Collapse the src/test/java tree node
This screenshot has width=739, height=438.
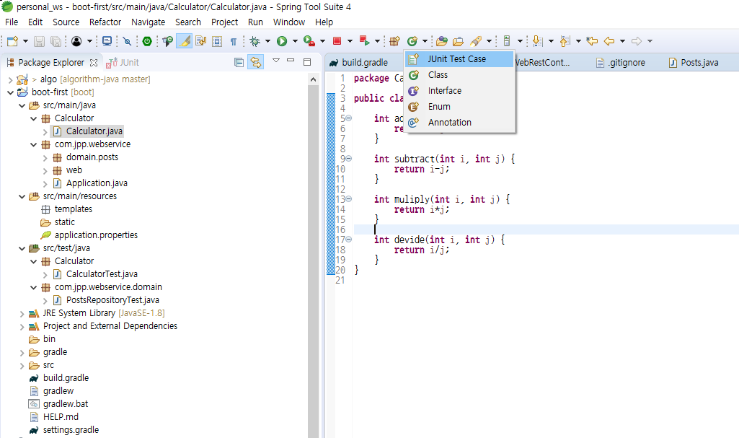[x=22, y=248]
